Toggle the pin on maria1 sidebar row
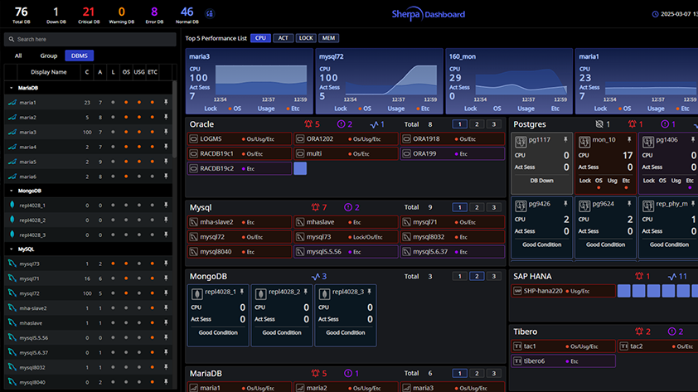The image size is (698, 392). (x=166, y=102)
